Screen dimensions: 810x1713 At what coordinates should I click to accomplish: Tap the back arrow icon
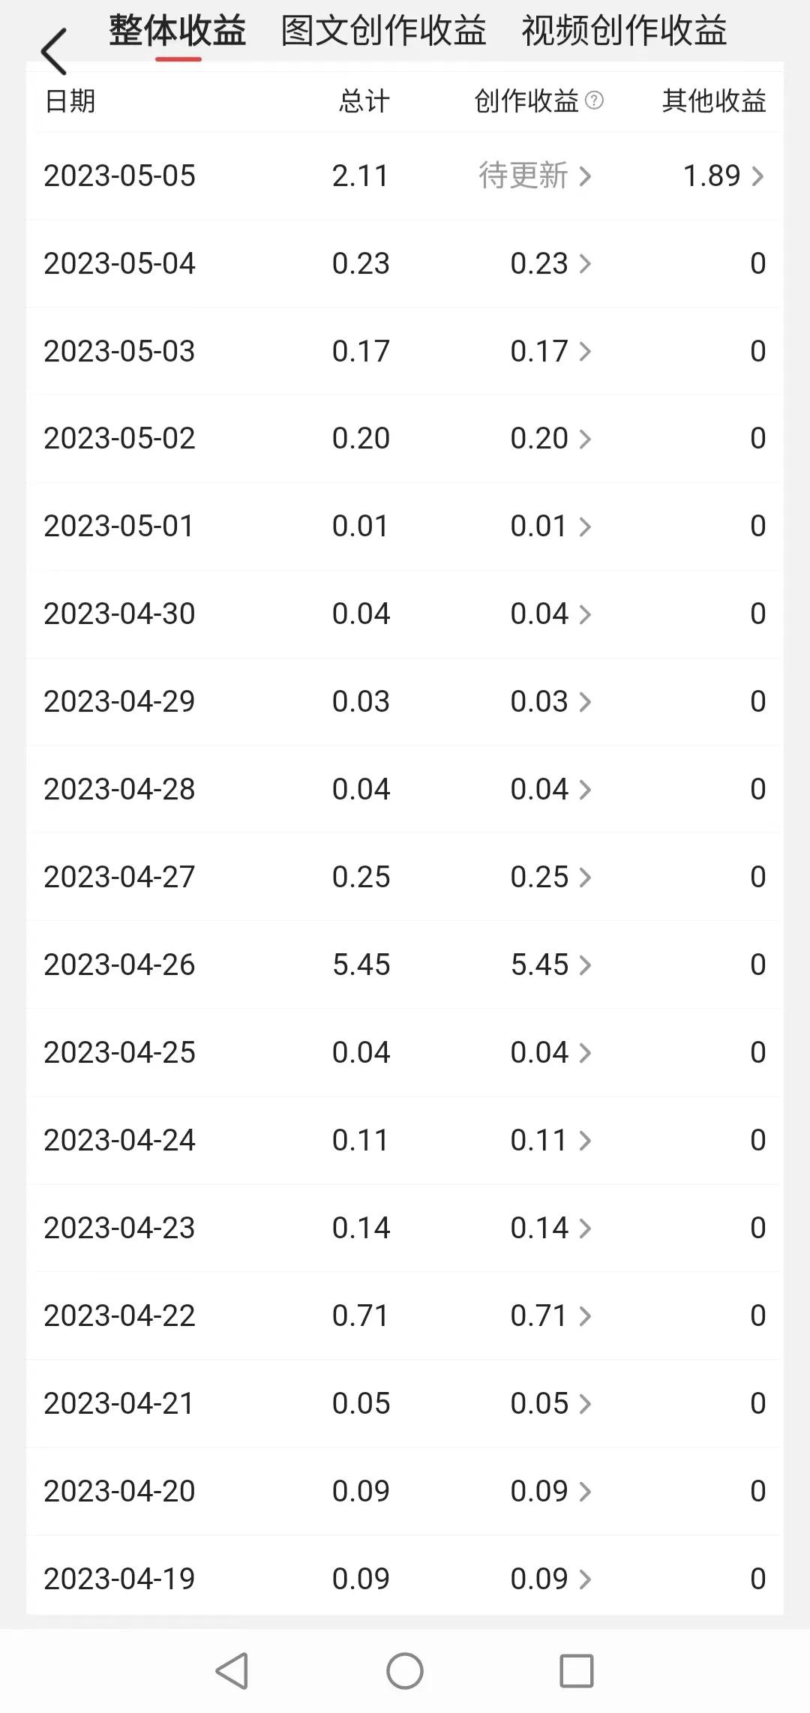click(x=54, y=51)
